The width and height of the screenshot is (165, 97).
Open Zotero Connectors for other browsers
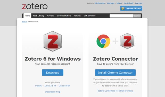coord(115,91)
